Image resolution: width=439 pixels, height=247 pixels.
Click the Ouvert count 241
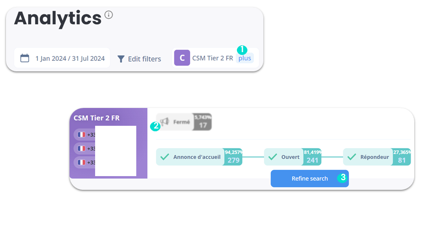point(312,160)
